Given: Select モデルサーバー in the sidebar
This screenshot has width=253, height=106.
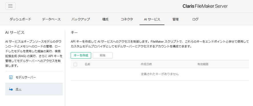Looking at the screenshot, I should [34, 77].
